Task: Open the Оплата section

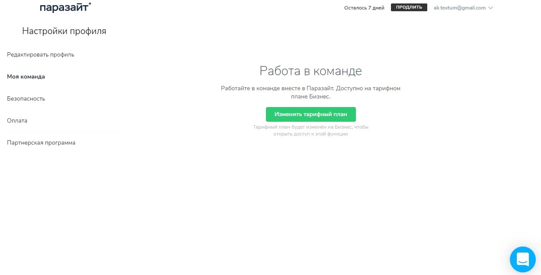Action: [x=17, y=120]
